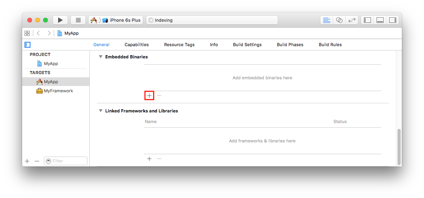Switch to Build Settings tab
Viewport: 424px width, 198px height.
247,45
